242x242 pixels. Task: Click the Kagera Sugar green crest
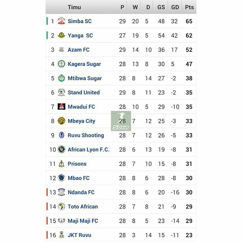point(61,64)
